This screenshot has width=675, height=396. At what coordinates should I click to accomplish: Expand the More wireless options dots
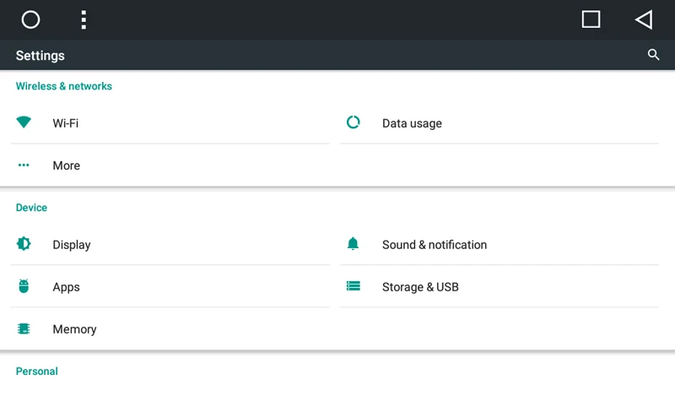coord(24,165)
